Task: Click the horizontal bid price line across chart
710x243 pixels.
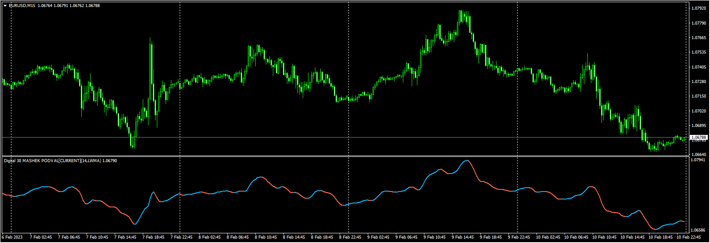Action: (x=345, y=138)
